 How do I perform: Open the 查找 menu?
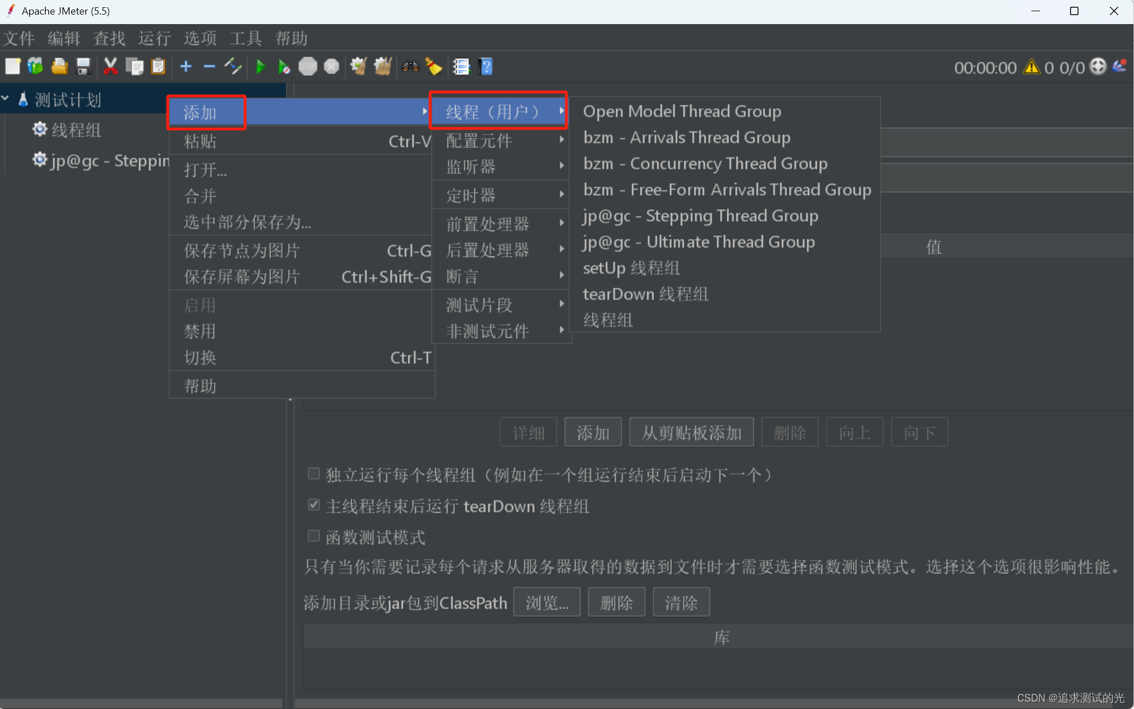109,38
